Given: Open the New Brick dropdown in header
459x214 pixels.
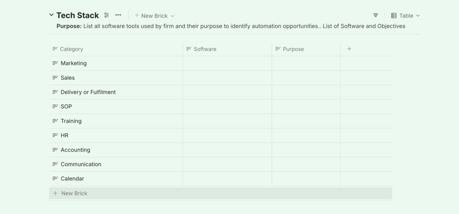Looking at the screenshot, I should [154, 16].
